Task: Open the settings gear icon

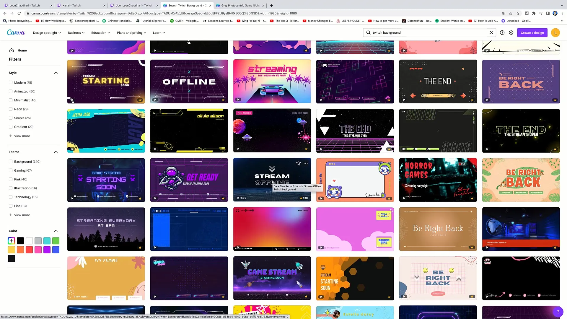Action: [x=511, y=33]
